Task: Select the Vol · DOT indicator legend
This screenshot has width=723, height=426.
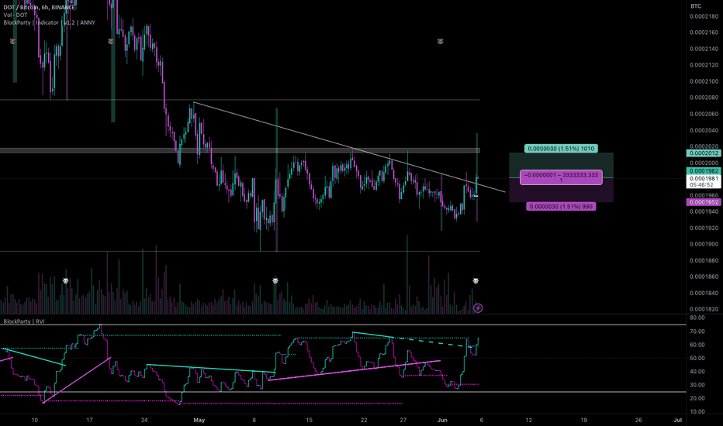Action: pos(16,15)
